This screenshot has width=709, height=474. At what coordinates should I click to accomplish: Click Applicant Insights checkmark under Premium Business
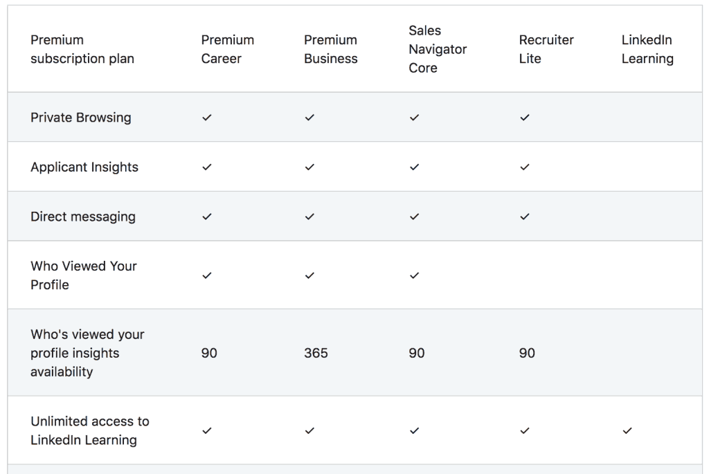(309, 167)
